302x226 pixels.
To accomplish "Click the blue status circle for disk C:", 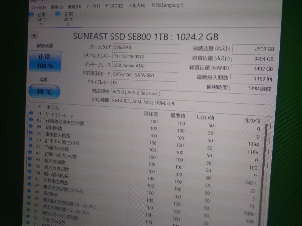I will [x=31, y=14].
